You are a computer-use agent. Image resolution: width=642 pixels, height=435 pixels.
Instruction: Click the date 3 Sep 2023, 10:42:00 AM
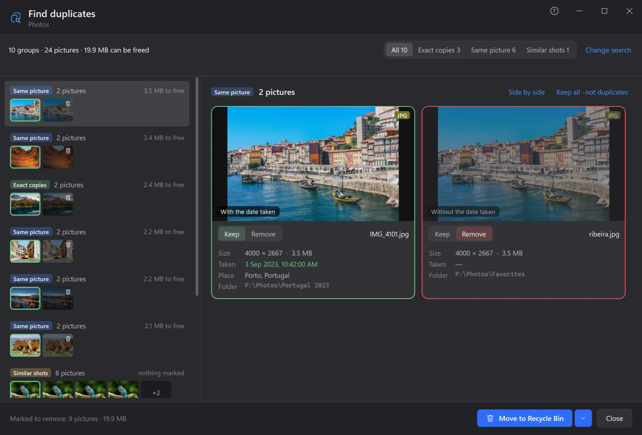[281, 264]
